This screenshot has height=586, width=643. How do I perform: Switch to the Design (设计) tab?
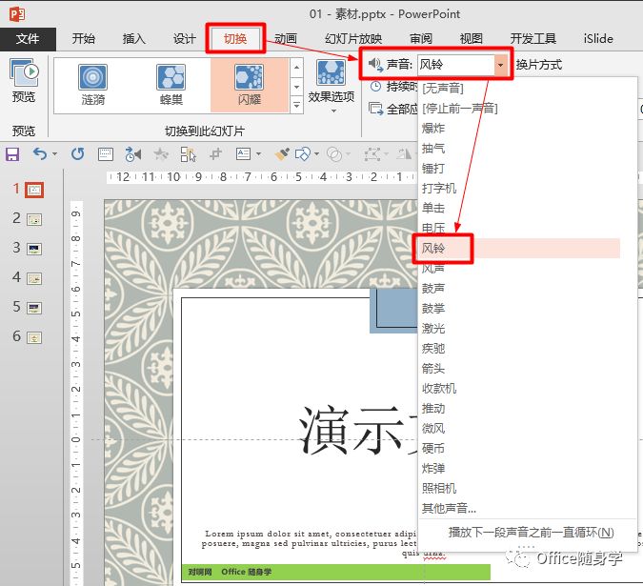(x=185, y=39)
